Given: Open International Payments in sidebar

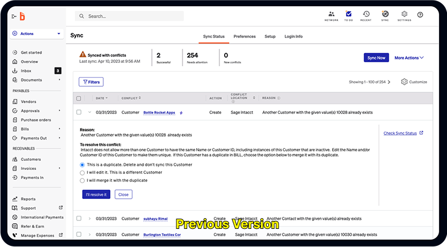Looking at the screenshot, I should (42, 217).
